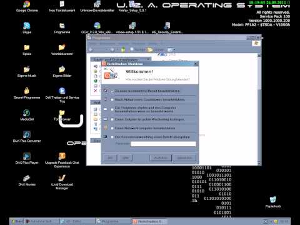The width and height of the screenshot is (300, 225).
Task: Open the Eigene Bilder folder icon
Action: tap(62, 69)
